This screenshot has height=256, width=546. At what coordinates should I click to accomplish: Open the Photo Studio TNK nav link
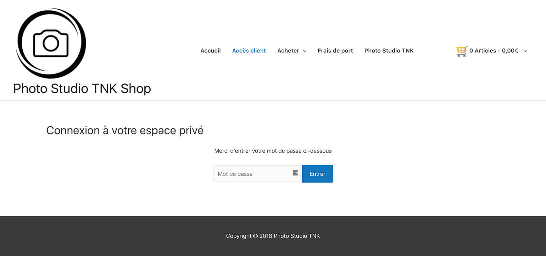[389, 51]
